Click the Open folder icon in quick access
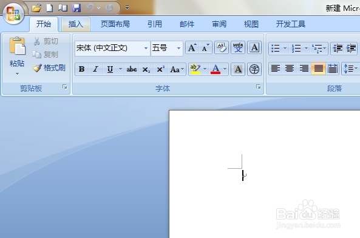 [x=36, y=8]
